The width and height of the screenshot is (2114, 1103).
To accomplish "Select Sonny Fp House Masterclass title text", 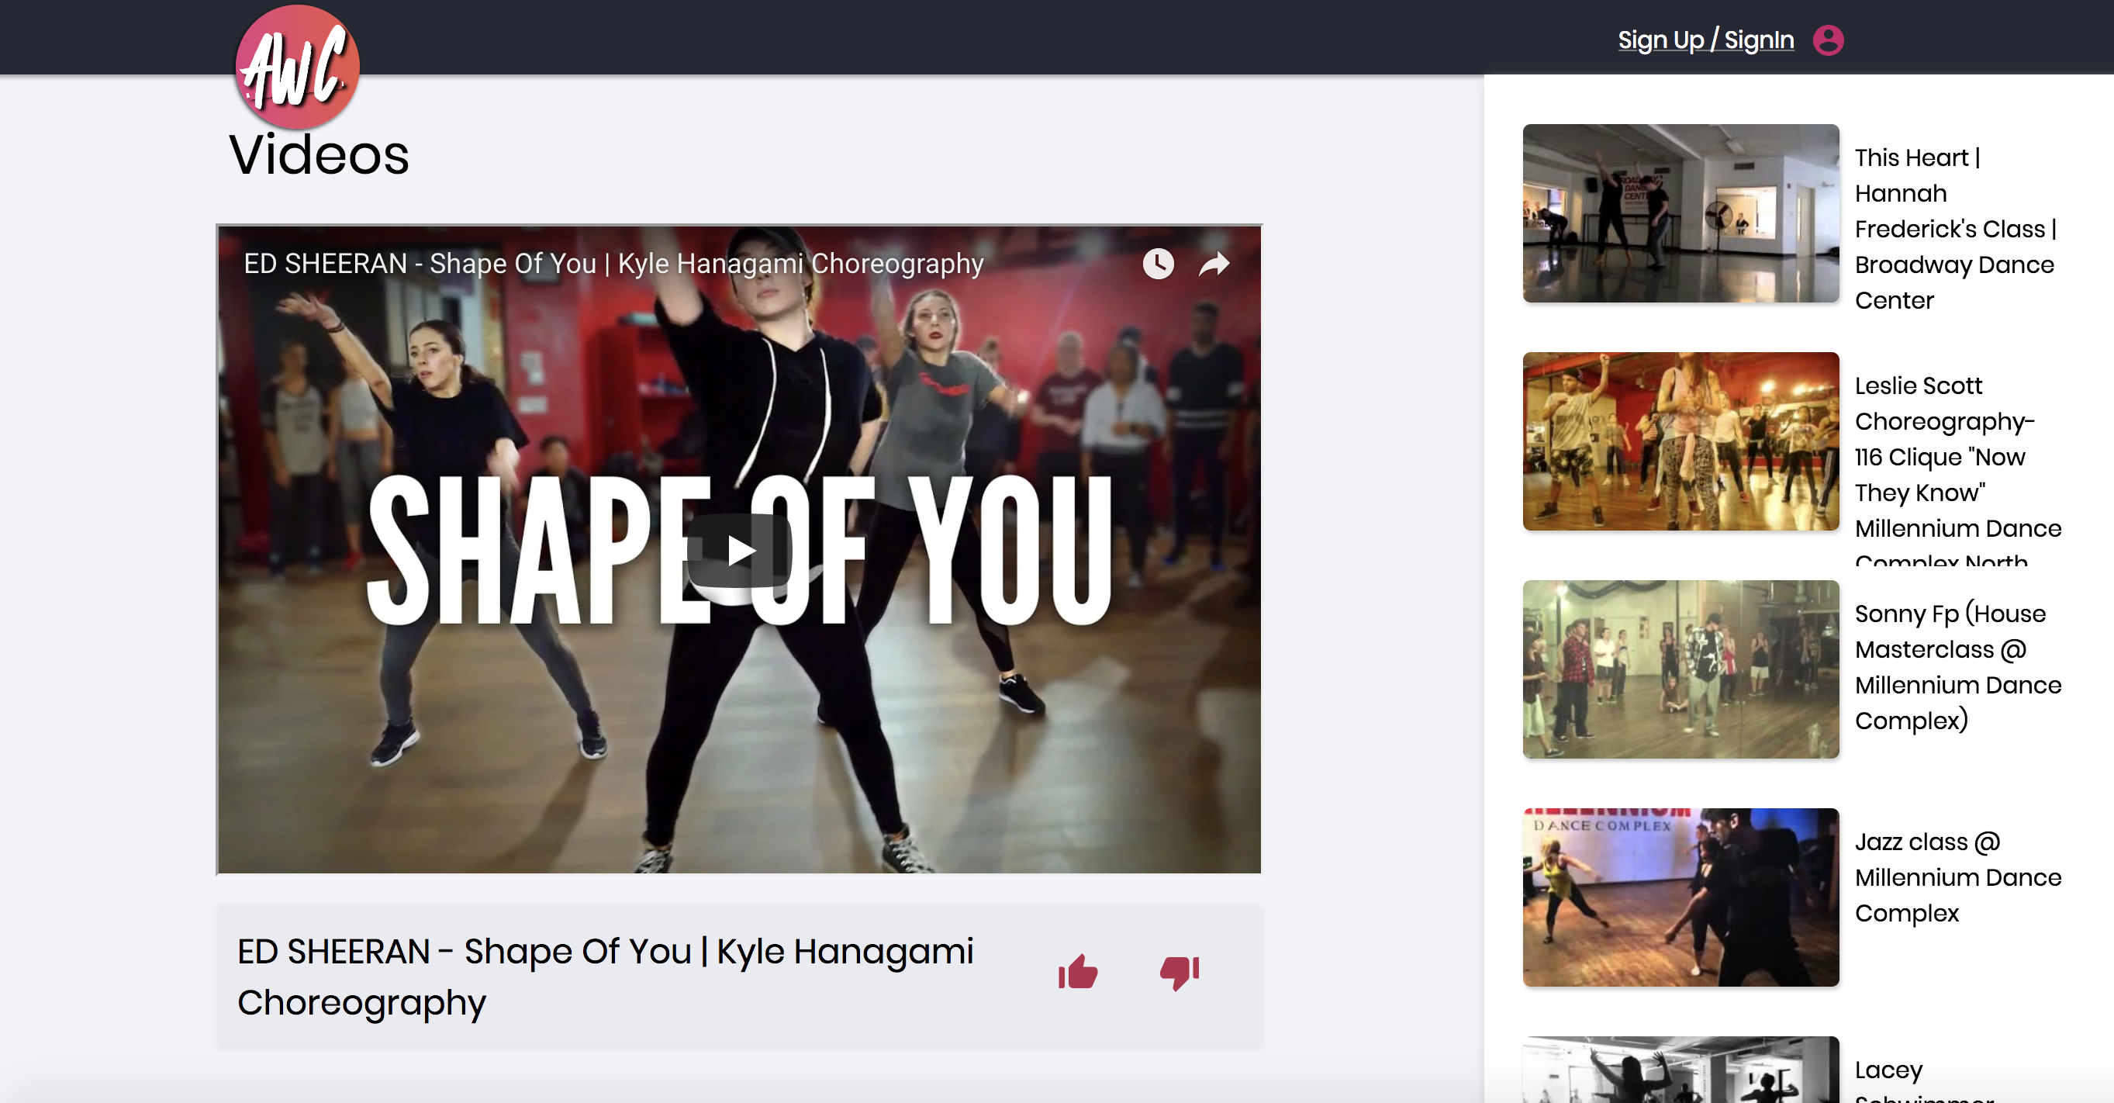I will tap(1956, 667).
